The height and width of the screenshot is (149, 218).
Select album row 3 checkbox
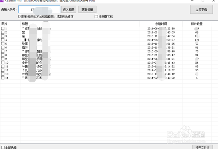click(3, 36)
